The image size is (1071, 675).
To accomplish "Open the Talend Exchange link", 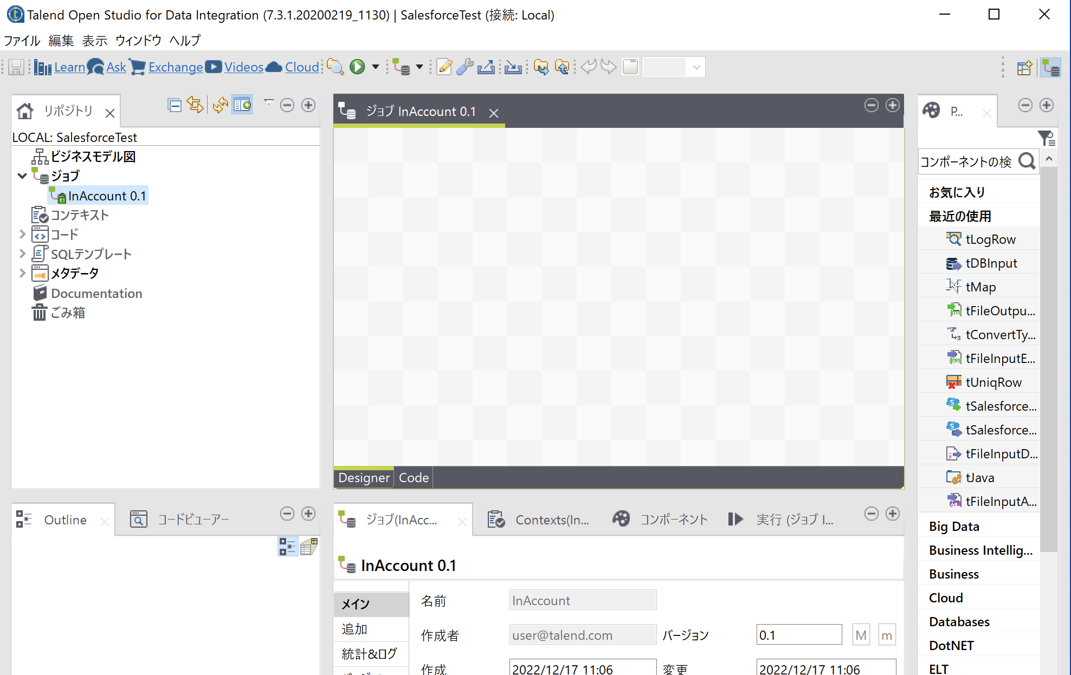I will click(x=175, y=67).
